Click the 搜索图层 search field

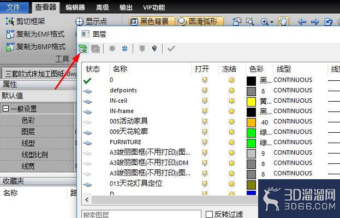(141, 214)
